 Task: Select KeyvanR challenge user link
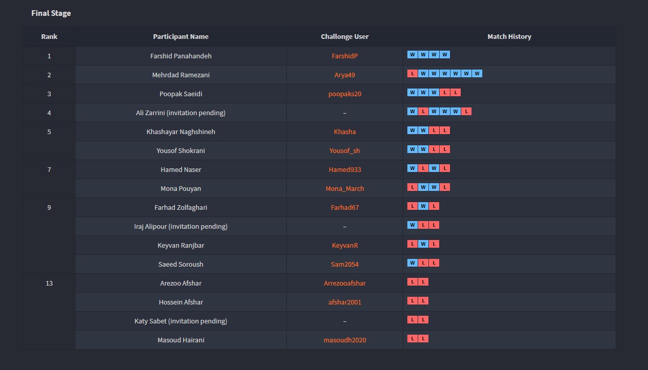tap(344, 245)
